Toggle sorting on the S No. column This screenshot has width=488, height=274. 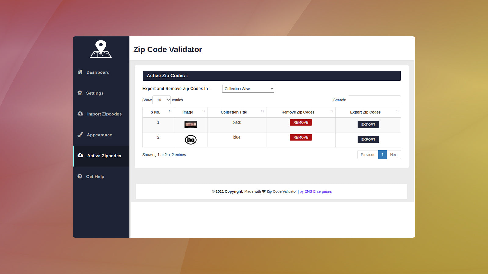170,112
